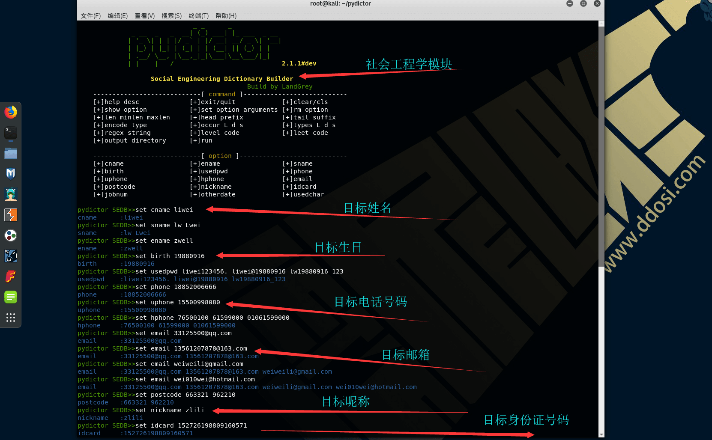Open the 编辑(E) menu
712x440 pixels.
click(x=118, y=16)
